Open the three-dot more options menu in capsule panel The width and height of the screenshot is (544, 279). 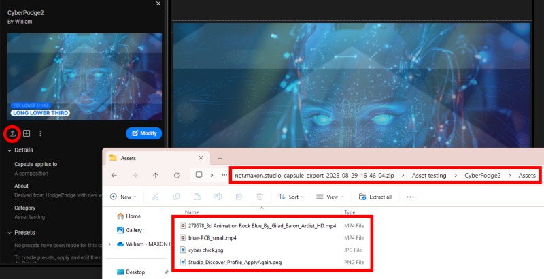tap(40, 133)
